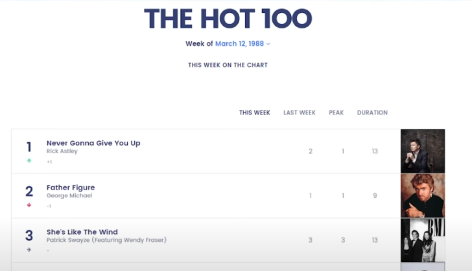
Task: Click the rank number 1 entry
Action: (x=29, y=147)
